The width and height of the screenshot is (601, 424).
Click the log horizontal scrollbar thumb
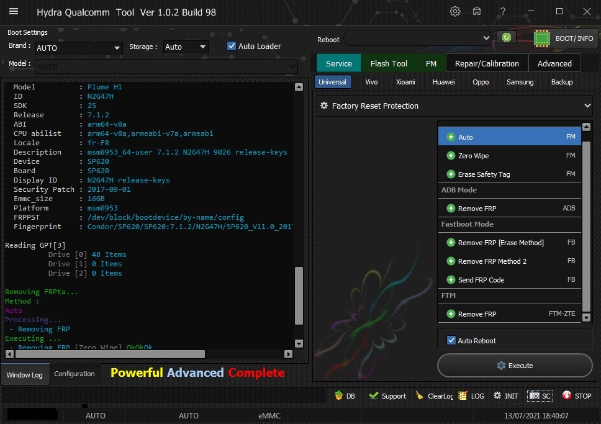[x=110, y=354]
